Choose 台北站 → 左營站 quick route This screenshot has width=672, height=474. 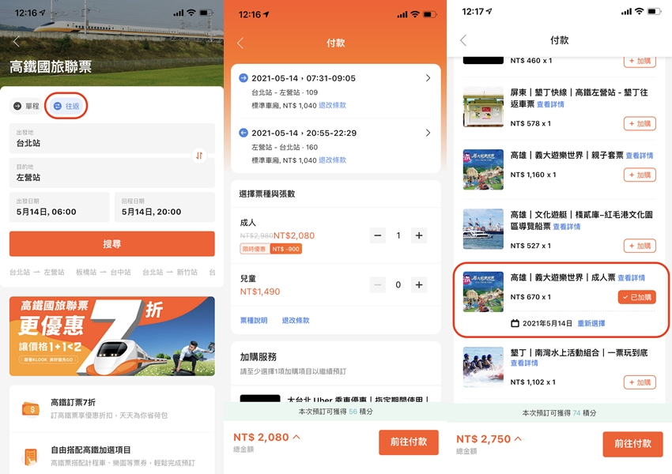[37, 273]
